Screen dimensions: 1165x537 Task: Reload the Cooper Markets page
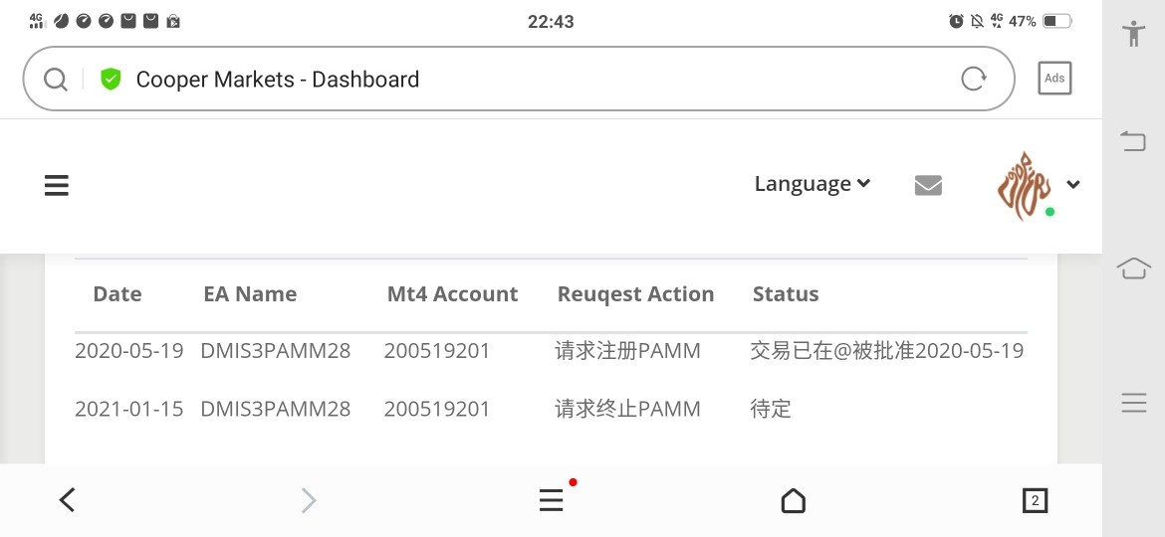(x=973, y=79)
